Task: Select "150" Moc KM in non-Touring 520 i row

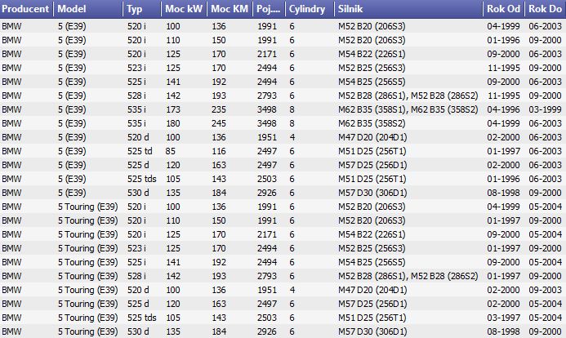Action: coord(219,40)
